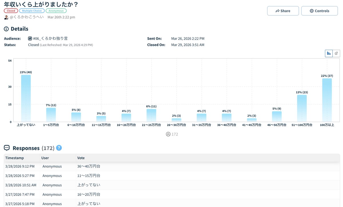Image resolution: width=343 pixels, height=207 pixels.
Task: Click the 51〜100万円台 bar
Action: (302, 108)
